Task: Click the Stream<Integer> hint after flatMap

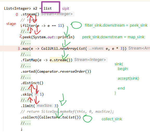Action: tap(90, 60)
